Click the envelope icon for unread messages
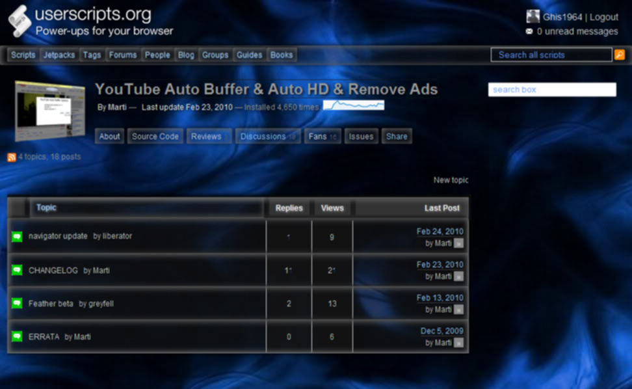Screen dimensions: 632x389 coord(529,31)
